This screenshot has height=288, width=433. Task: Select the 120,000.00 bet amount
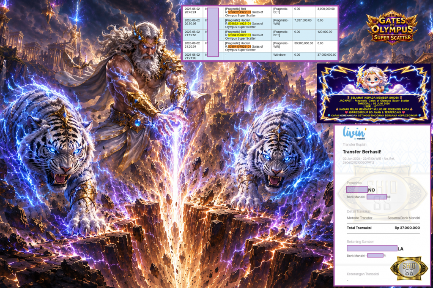[325, 32]
